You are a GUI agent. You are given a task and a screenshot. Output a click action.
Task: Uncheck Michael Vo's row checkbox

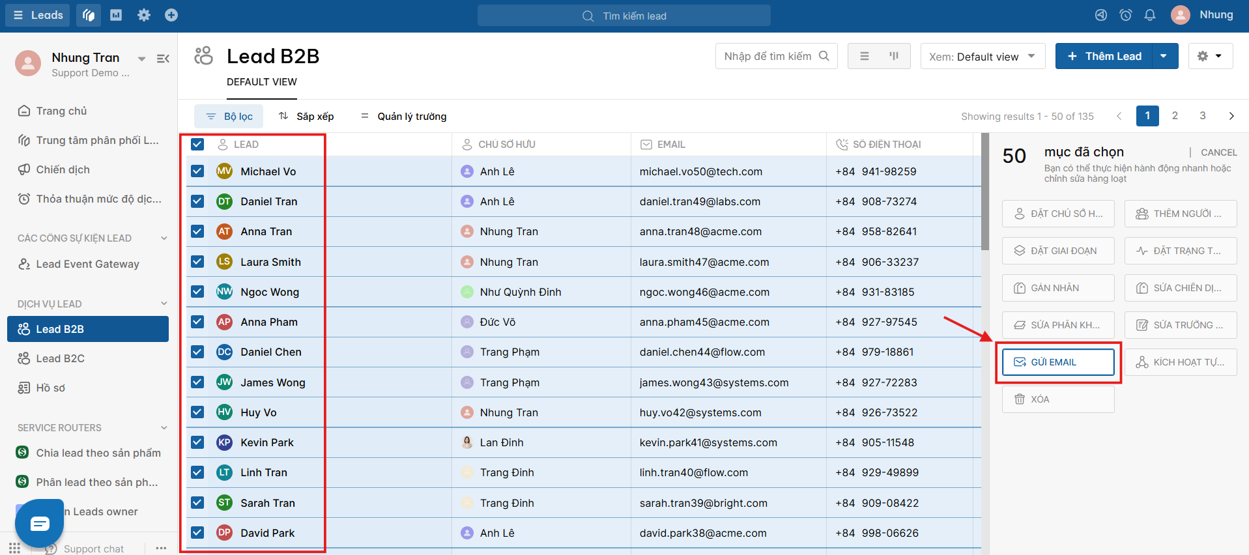tap(197, 171)
